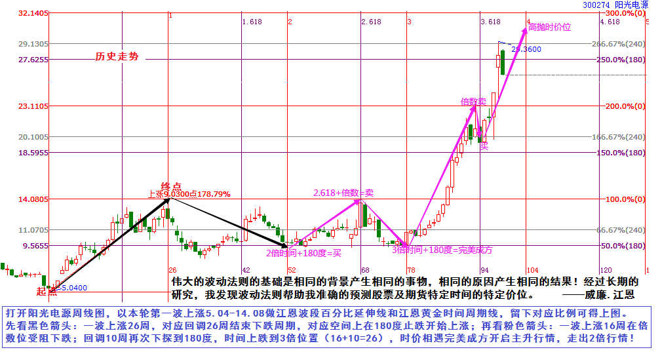The image size is (660, 352).
Task: Select the 高抛时价位 annotation
Action: pos(550,28)
